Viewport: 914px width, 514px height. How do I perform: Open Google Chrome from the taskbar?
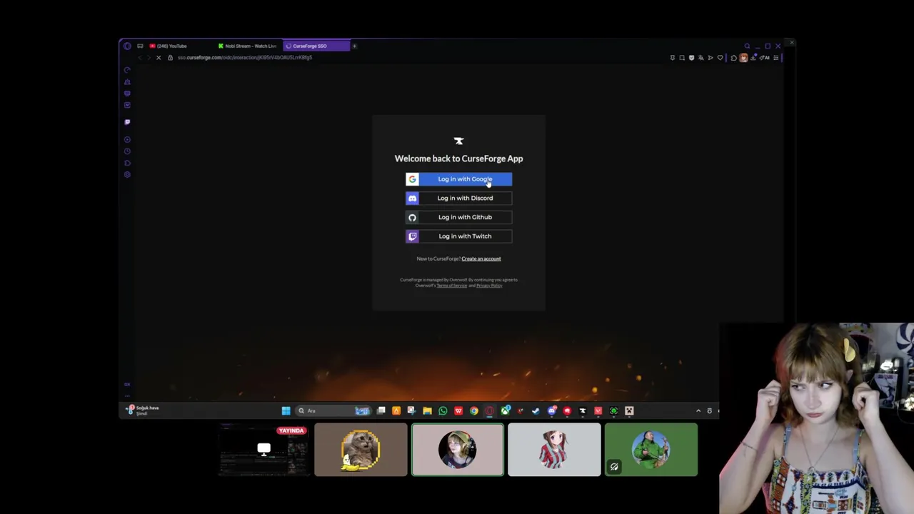pos(474,410)
